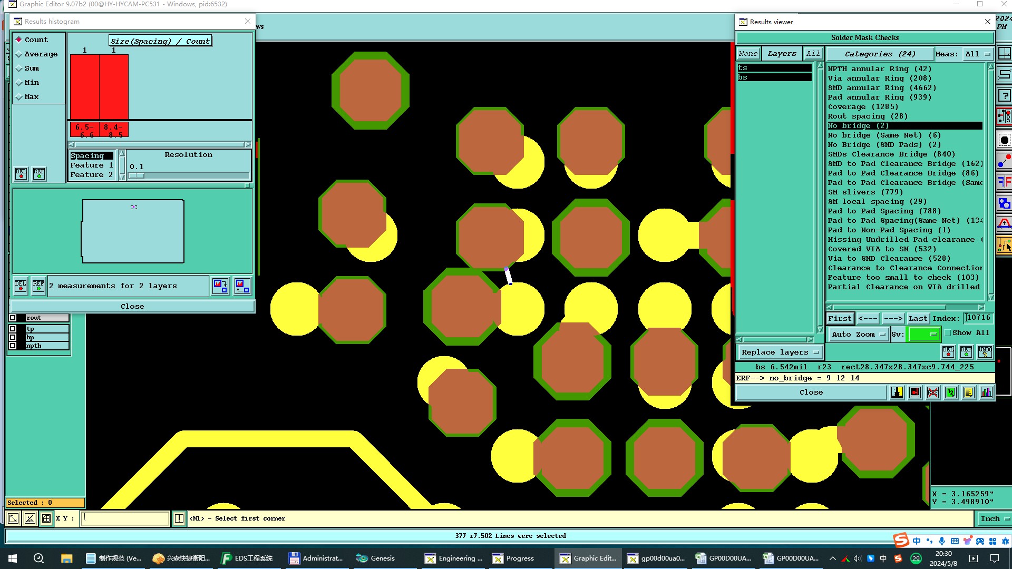
Task: Click the Resolution slider track
Action: coord(190,176)
